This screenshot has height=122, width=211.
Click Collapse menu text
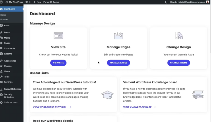[11, 103]
